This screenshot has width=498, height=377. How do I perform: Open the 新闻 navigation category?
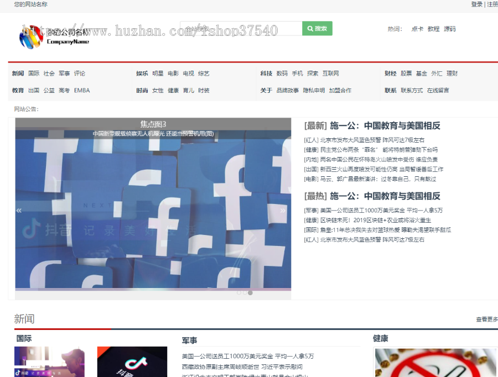pos(18,74)
